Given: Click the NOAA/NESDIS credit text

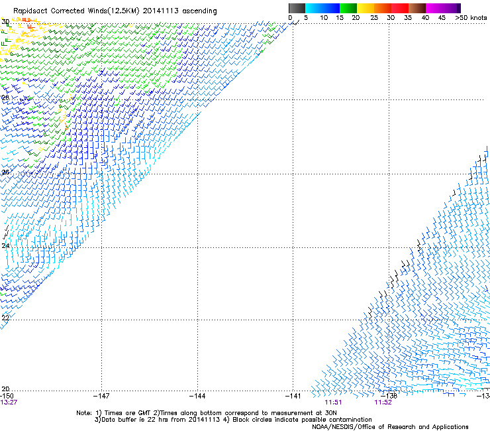Looking at the screenshot, I should 390,427.
